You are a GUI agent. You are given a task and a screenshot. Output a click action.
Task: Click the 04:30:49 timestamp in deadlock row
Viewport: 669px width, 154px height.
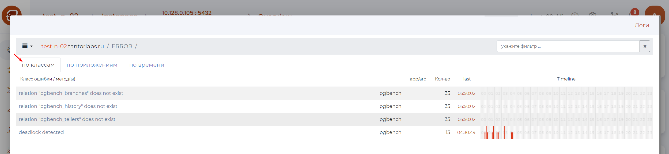coord(466,132)
